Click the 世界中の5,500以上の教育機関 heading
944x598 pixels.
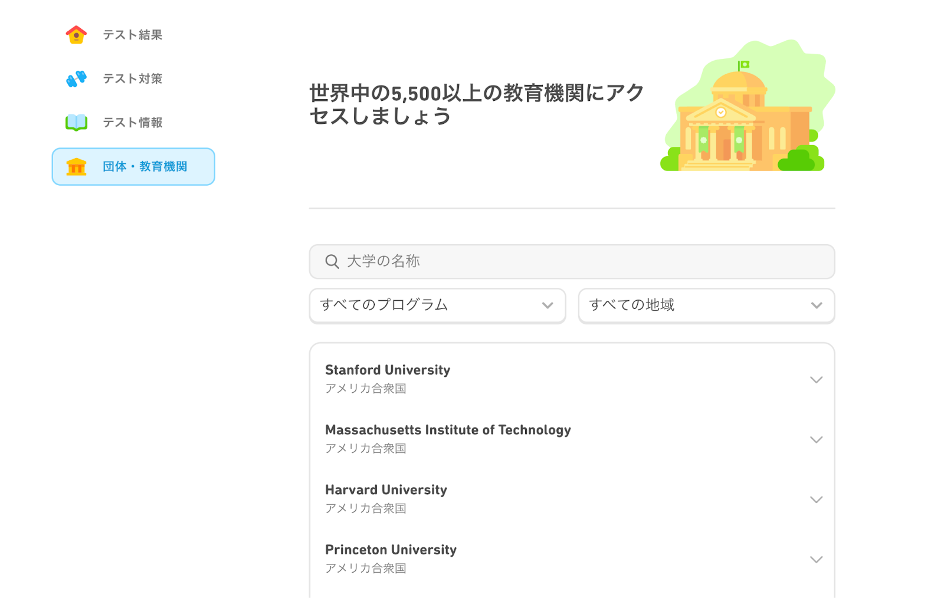[x=477, y=104]
